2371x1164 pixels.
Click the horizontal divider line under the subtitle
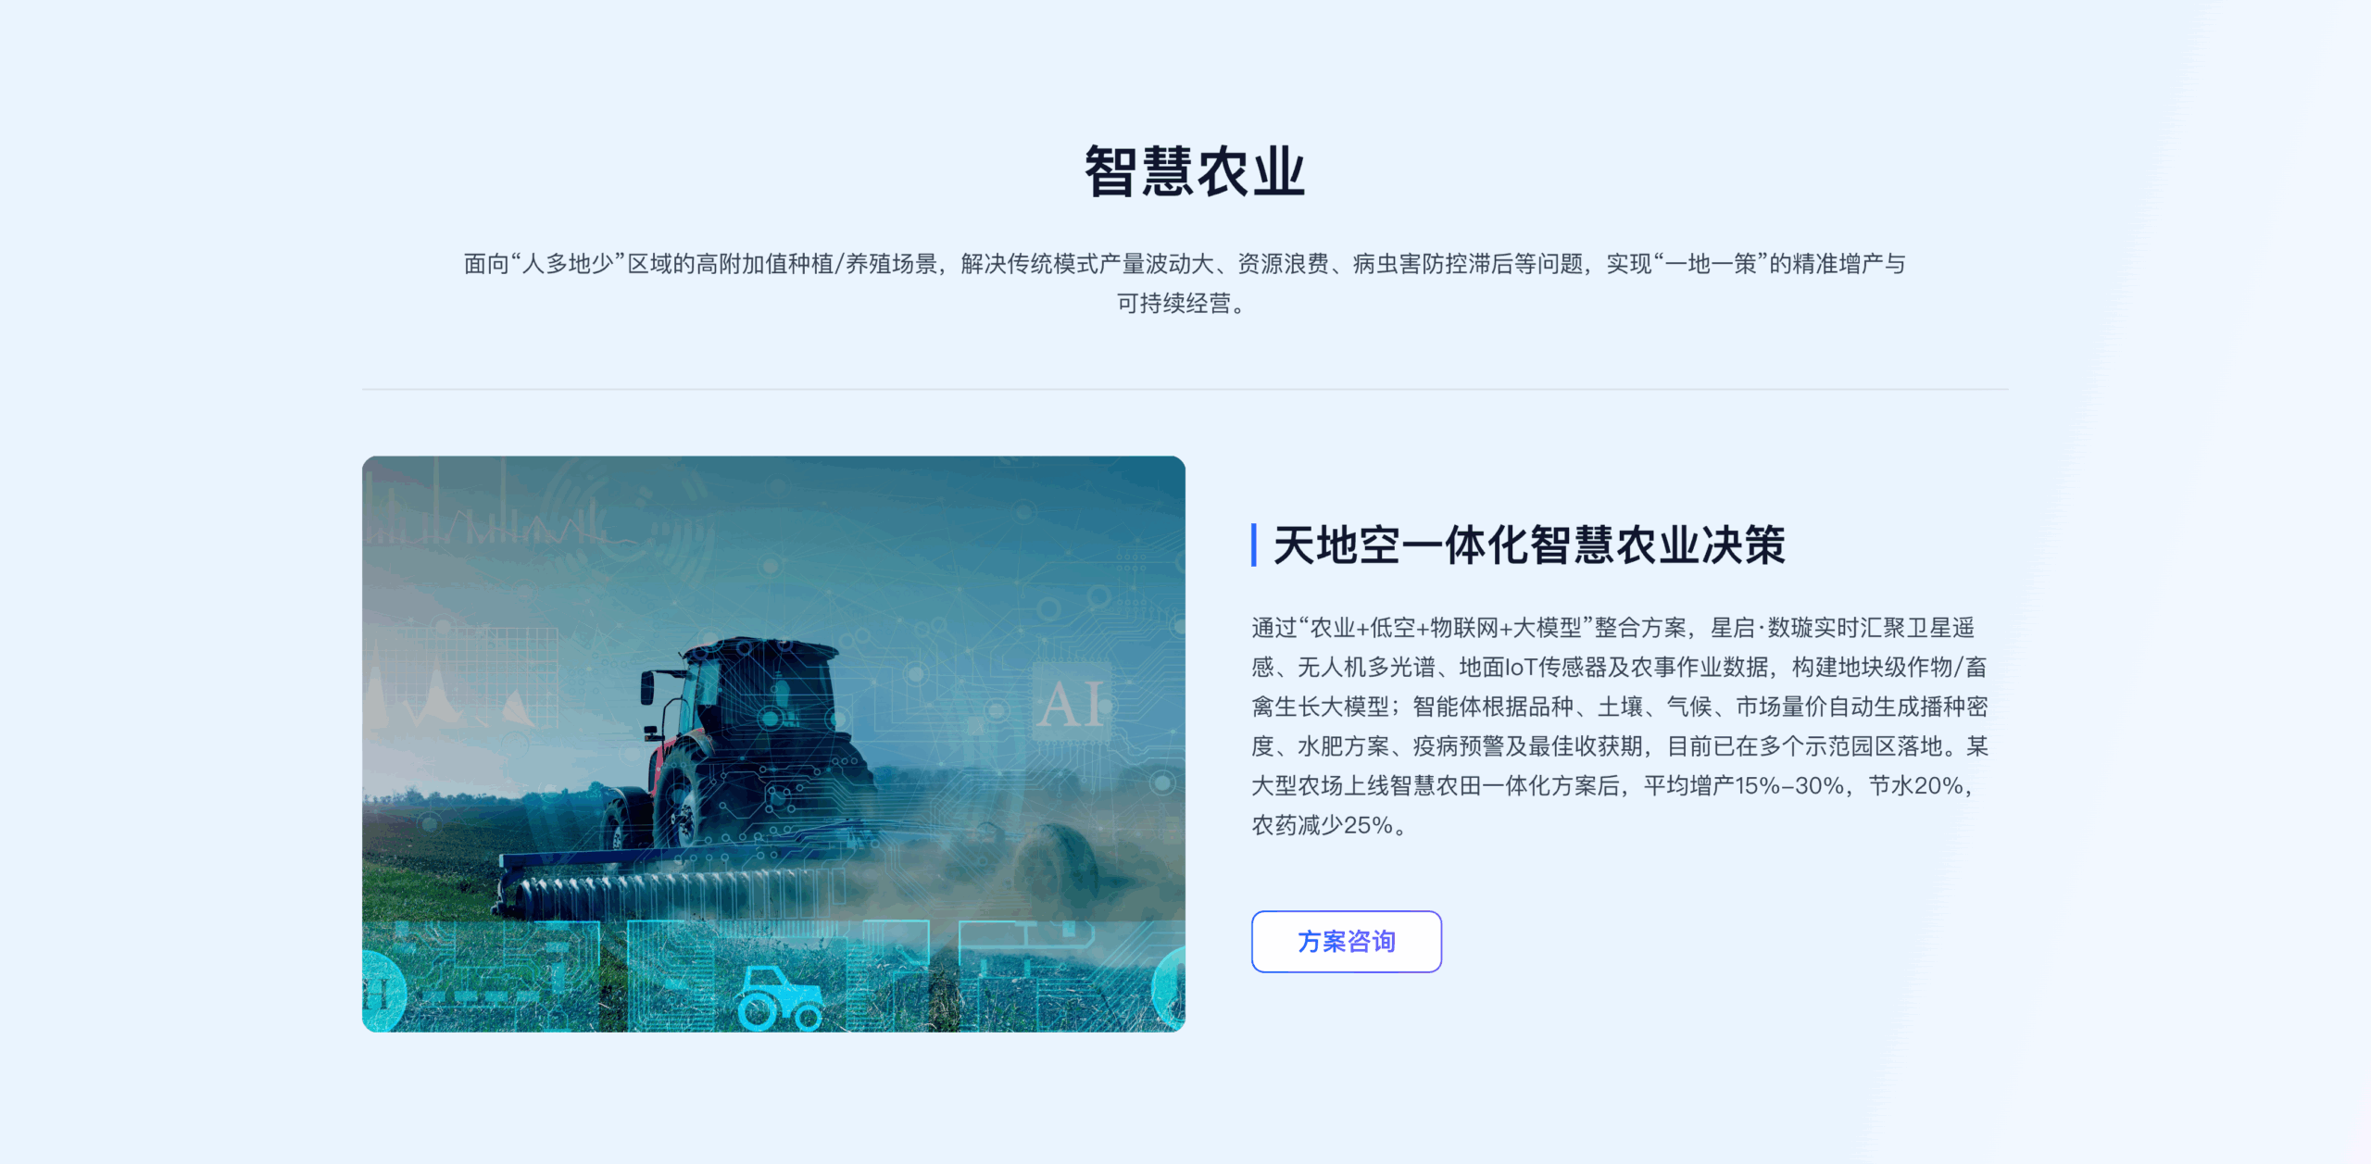point(1185,389)
